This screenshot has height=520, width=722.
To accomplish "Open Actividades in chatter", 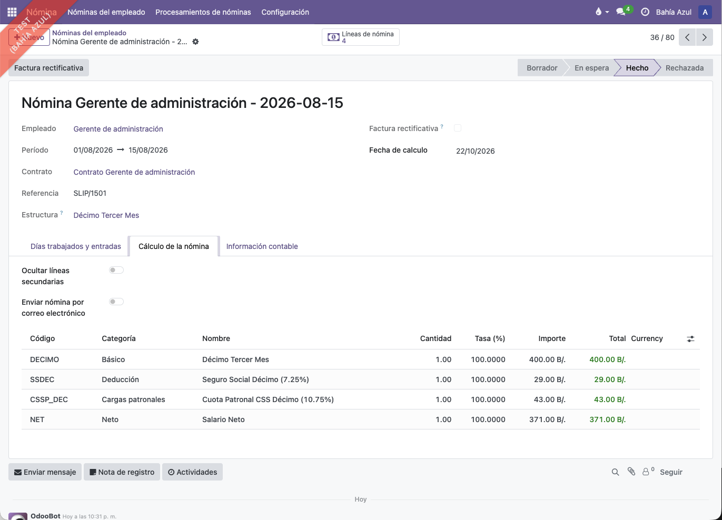I will click(193, 472).
